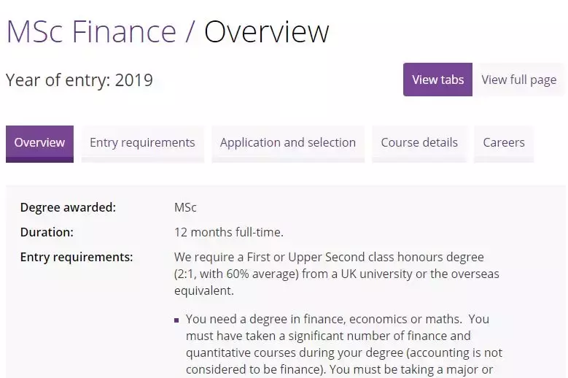Switch to Application and selection tab
The height and width of the screenshot is (378, 568).
(287, 142)
